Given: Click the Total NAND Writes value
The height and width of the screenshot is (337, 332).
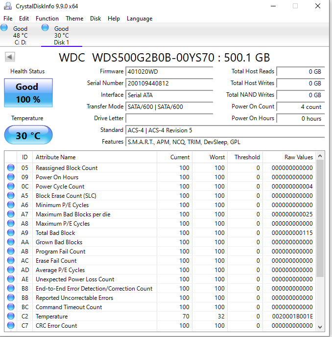Looking at the screenshot, I should pos(301,95).
